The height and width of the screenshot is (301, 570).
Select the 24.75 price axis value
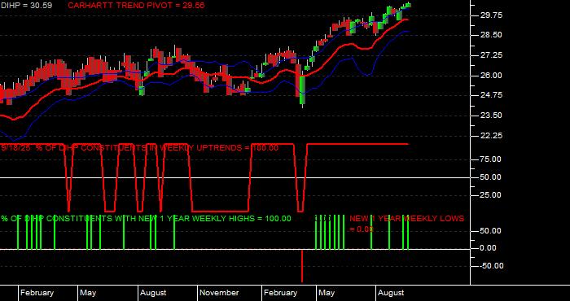pos(491,95)
